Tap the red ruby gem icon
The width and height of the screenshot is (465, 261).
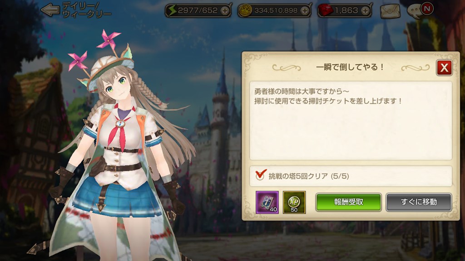click(325, 11)
